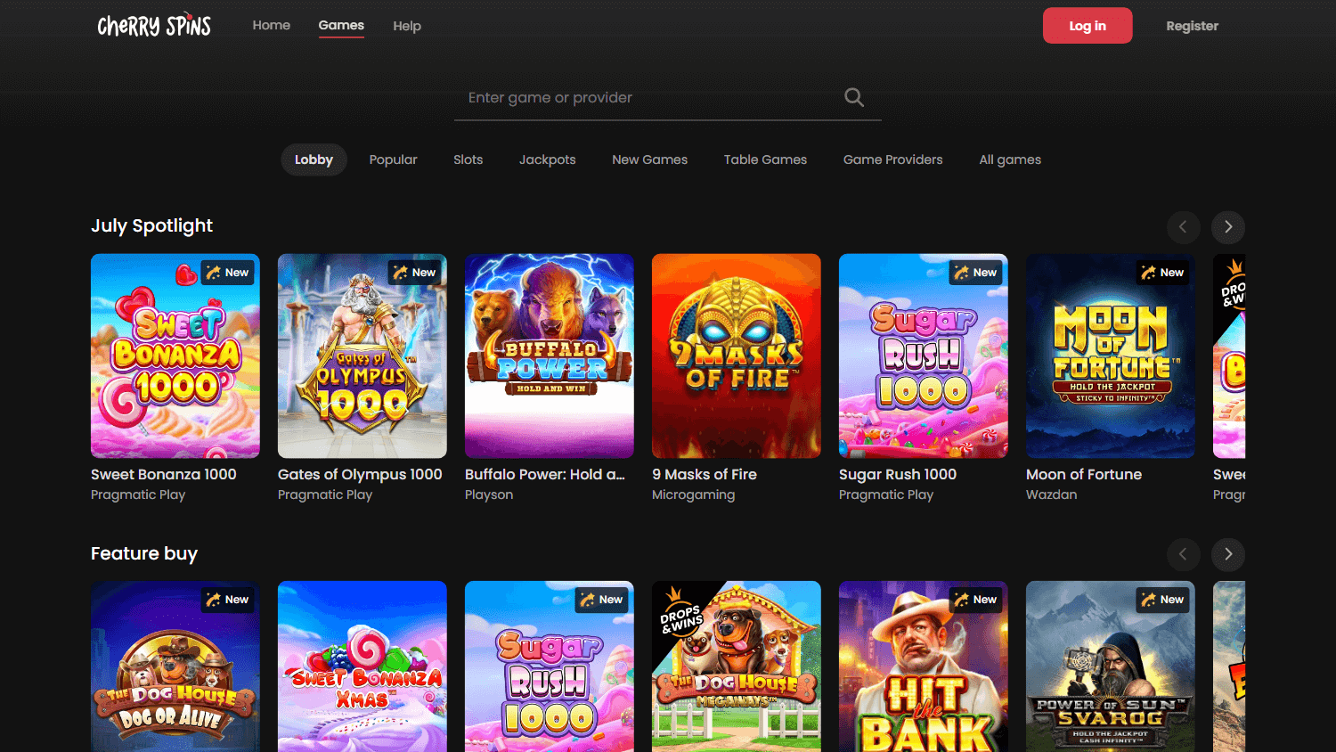Click the red Log in button
This screenshot has width=1336, height=752.
click(1088, 26)
